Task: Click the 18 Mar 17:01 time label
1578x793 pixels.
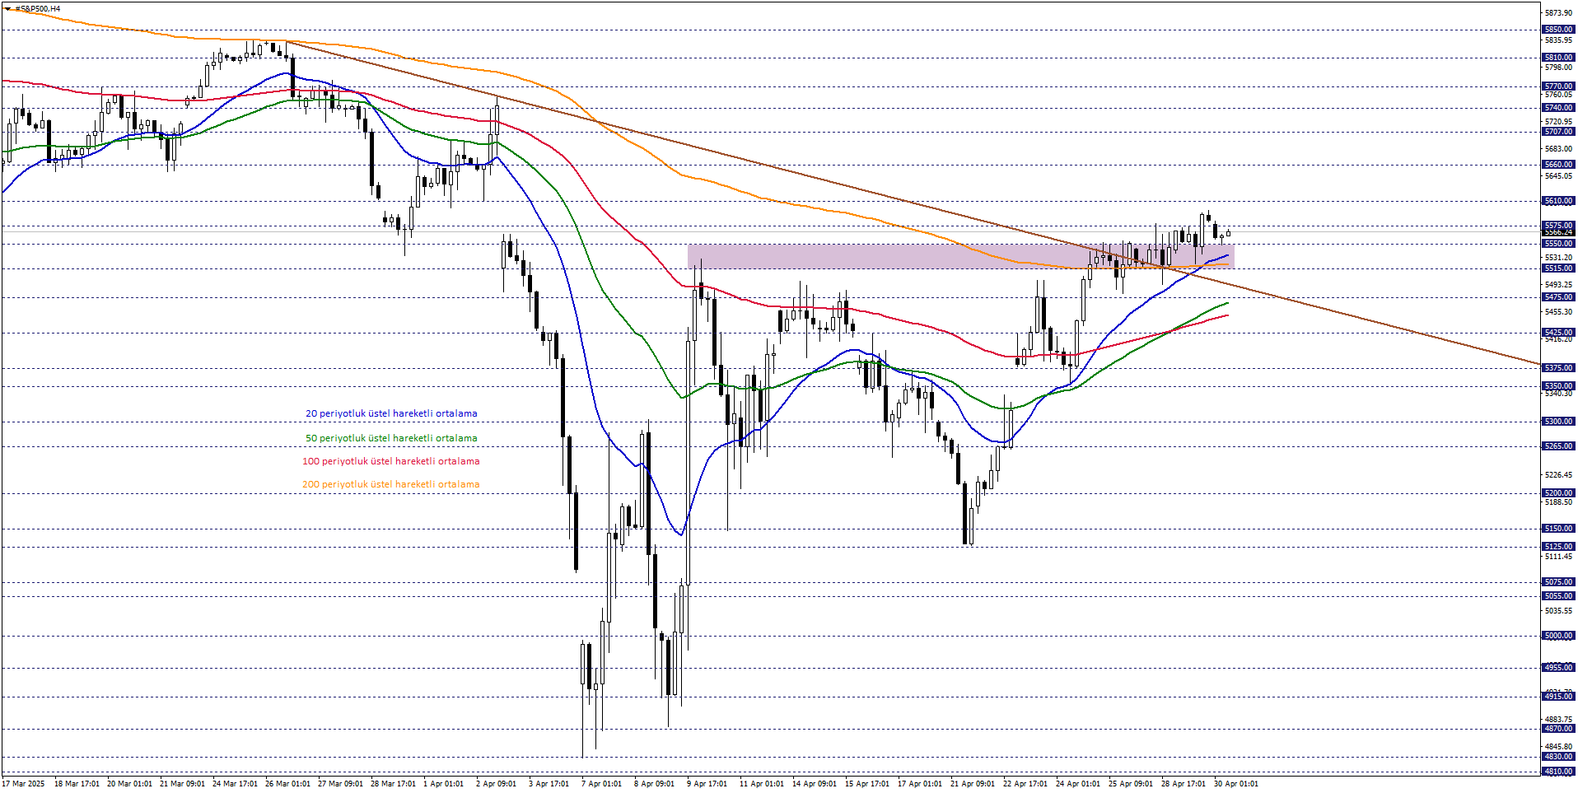Action: coord(77,784)
